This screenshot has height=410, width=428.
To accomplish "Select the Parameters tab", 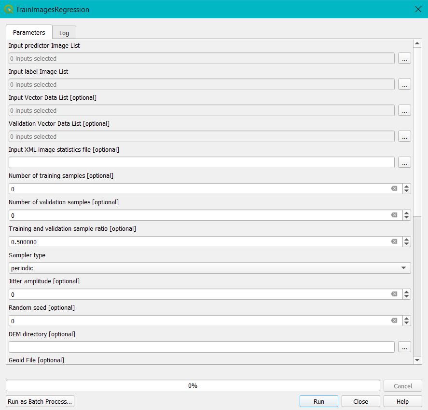I will pyautogui.click(x=29, y=32).
